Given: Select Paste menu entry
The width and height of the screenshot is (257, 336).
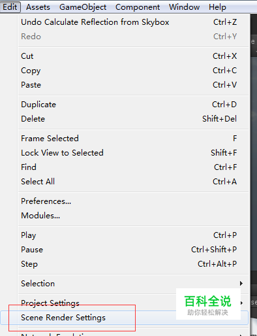Looking at the screenshot, I should point(134,85).
